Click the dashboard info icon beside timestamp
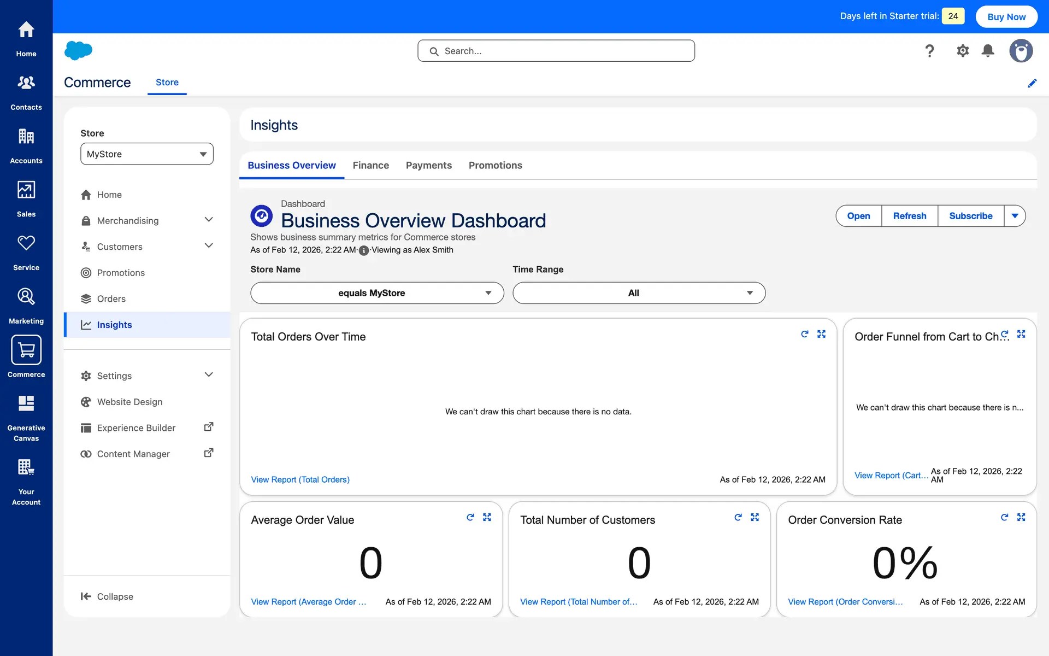Viewport: 1049px width, 656px height. 364,250
